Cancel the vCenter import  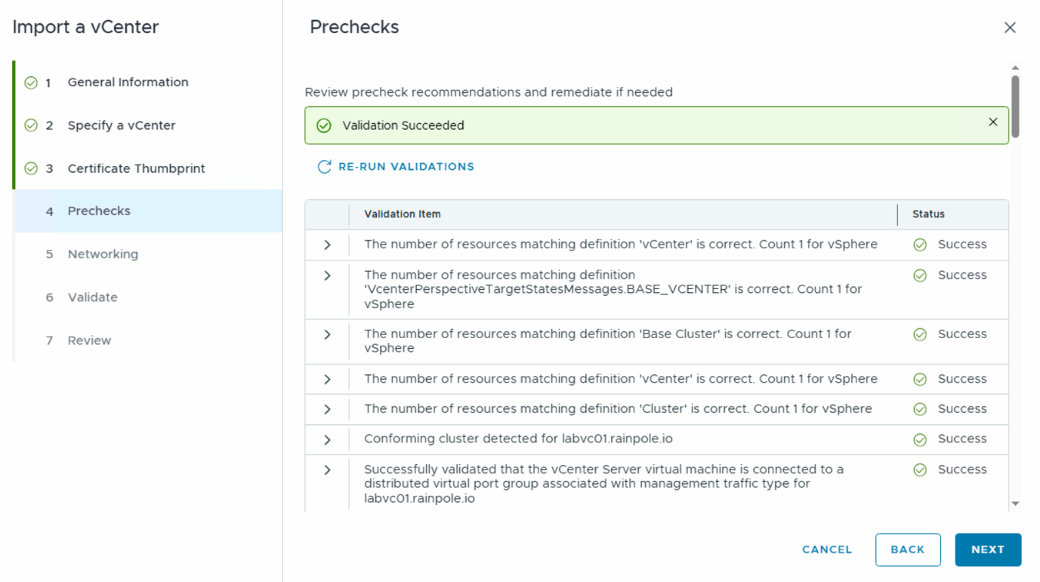point(827,550)
